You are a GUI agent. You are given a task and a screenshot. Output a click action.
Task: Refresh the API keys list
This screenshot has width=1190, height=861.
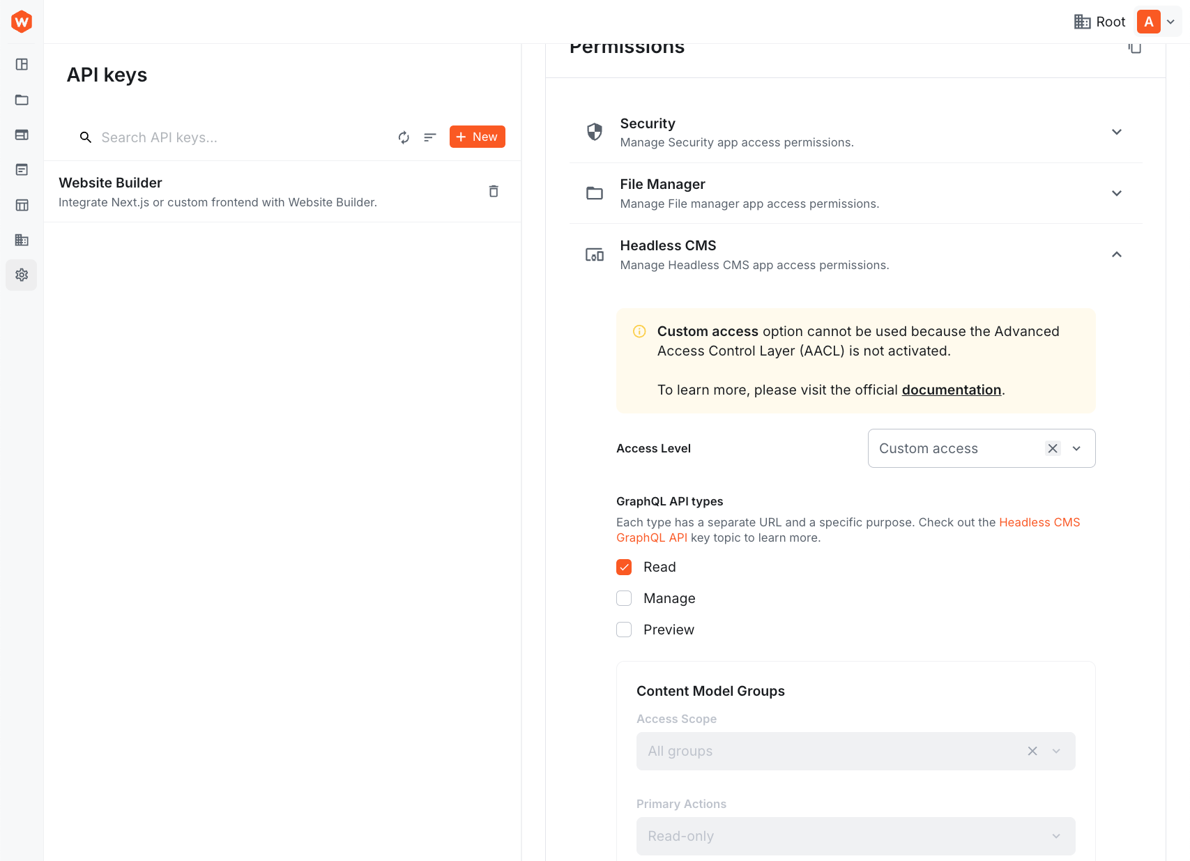coord(404,137)
